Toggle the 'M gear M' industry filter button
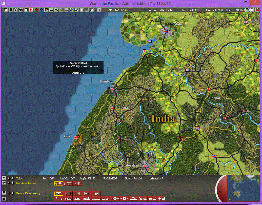Image resolution: width=262 pixels, height=205 pixels. 124,199
